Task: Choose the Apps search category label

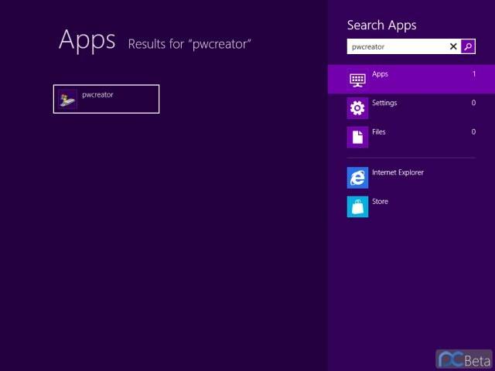Action: click(x=380, y=74)
